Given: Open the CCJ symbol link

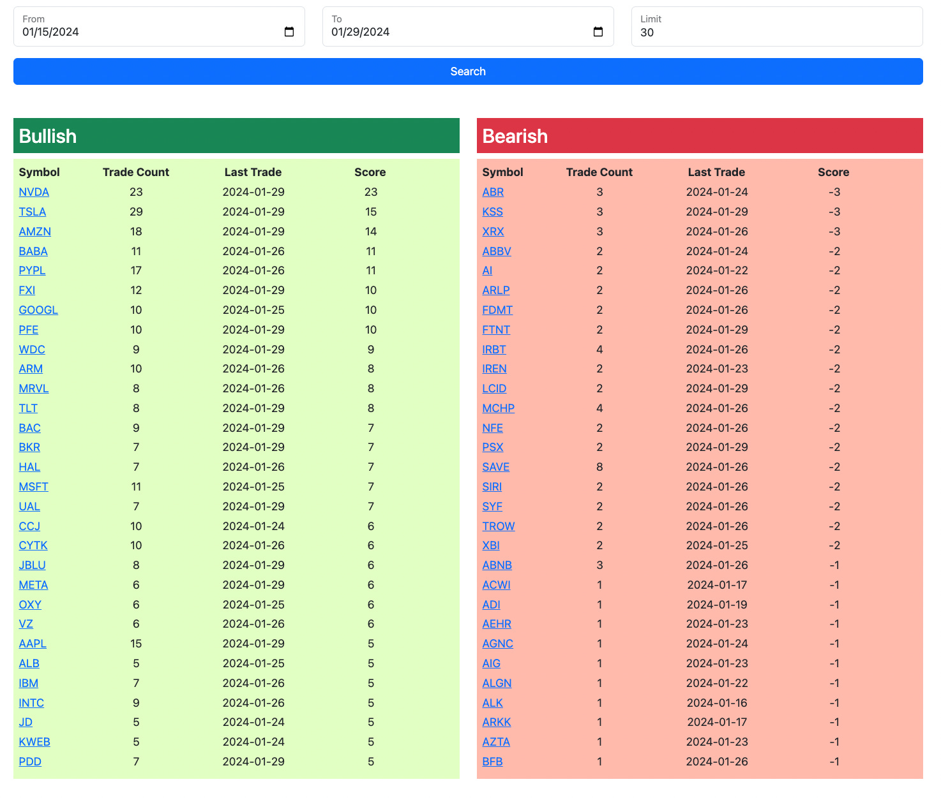Looking at the screenshot, I should (29, 526).
